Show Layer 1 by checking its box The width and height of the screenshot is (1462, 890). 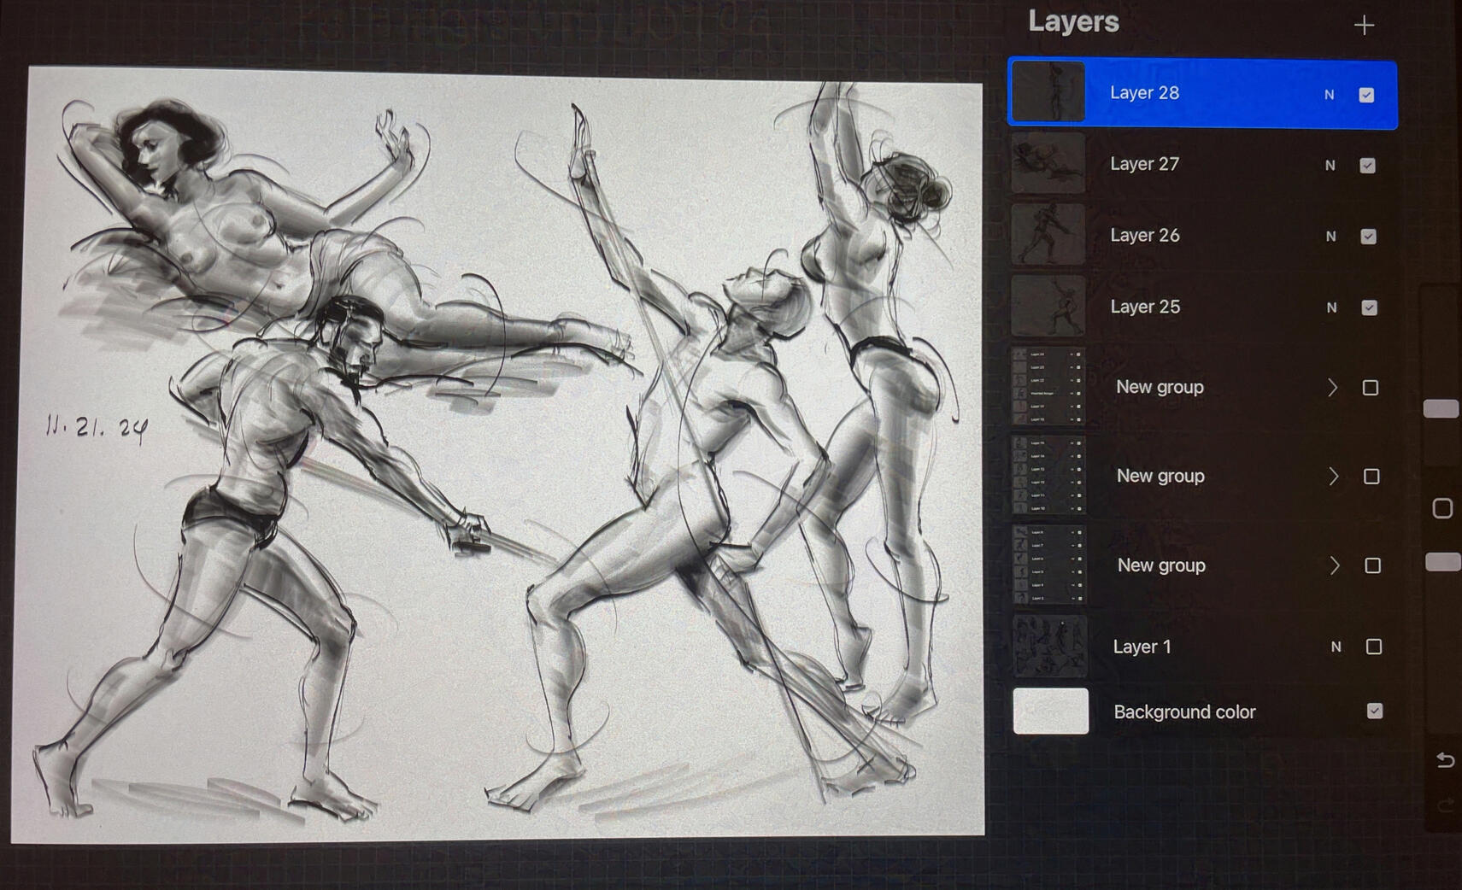[x=1373, y=647]
